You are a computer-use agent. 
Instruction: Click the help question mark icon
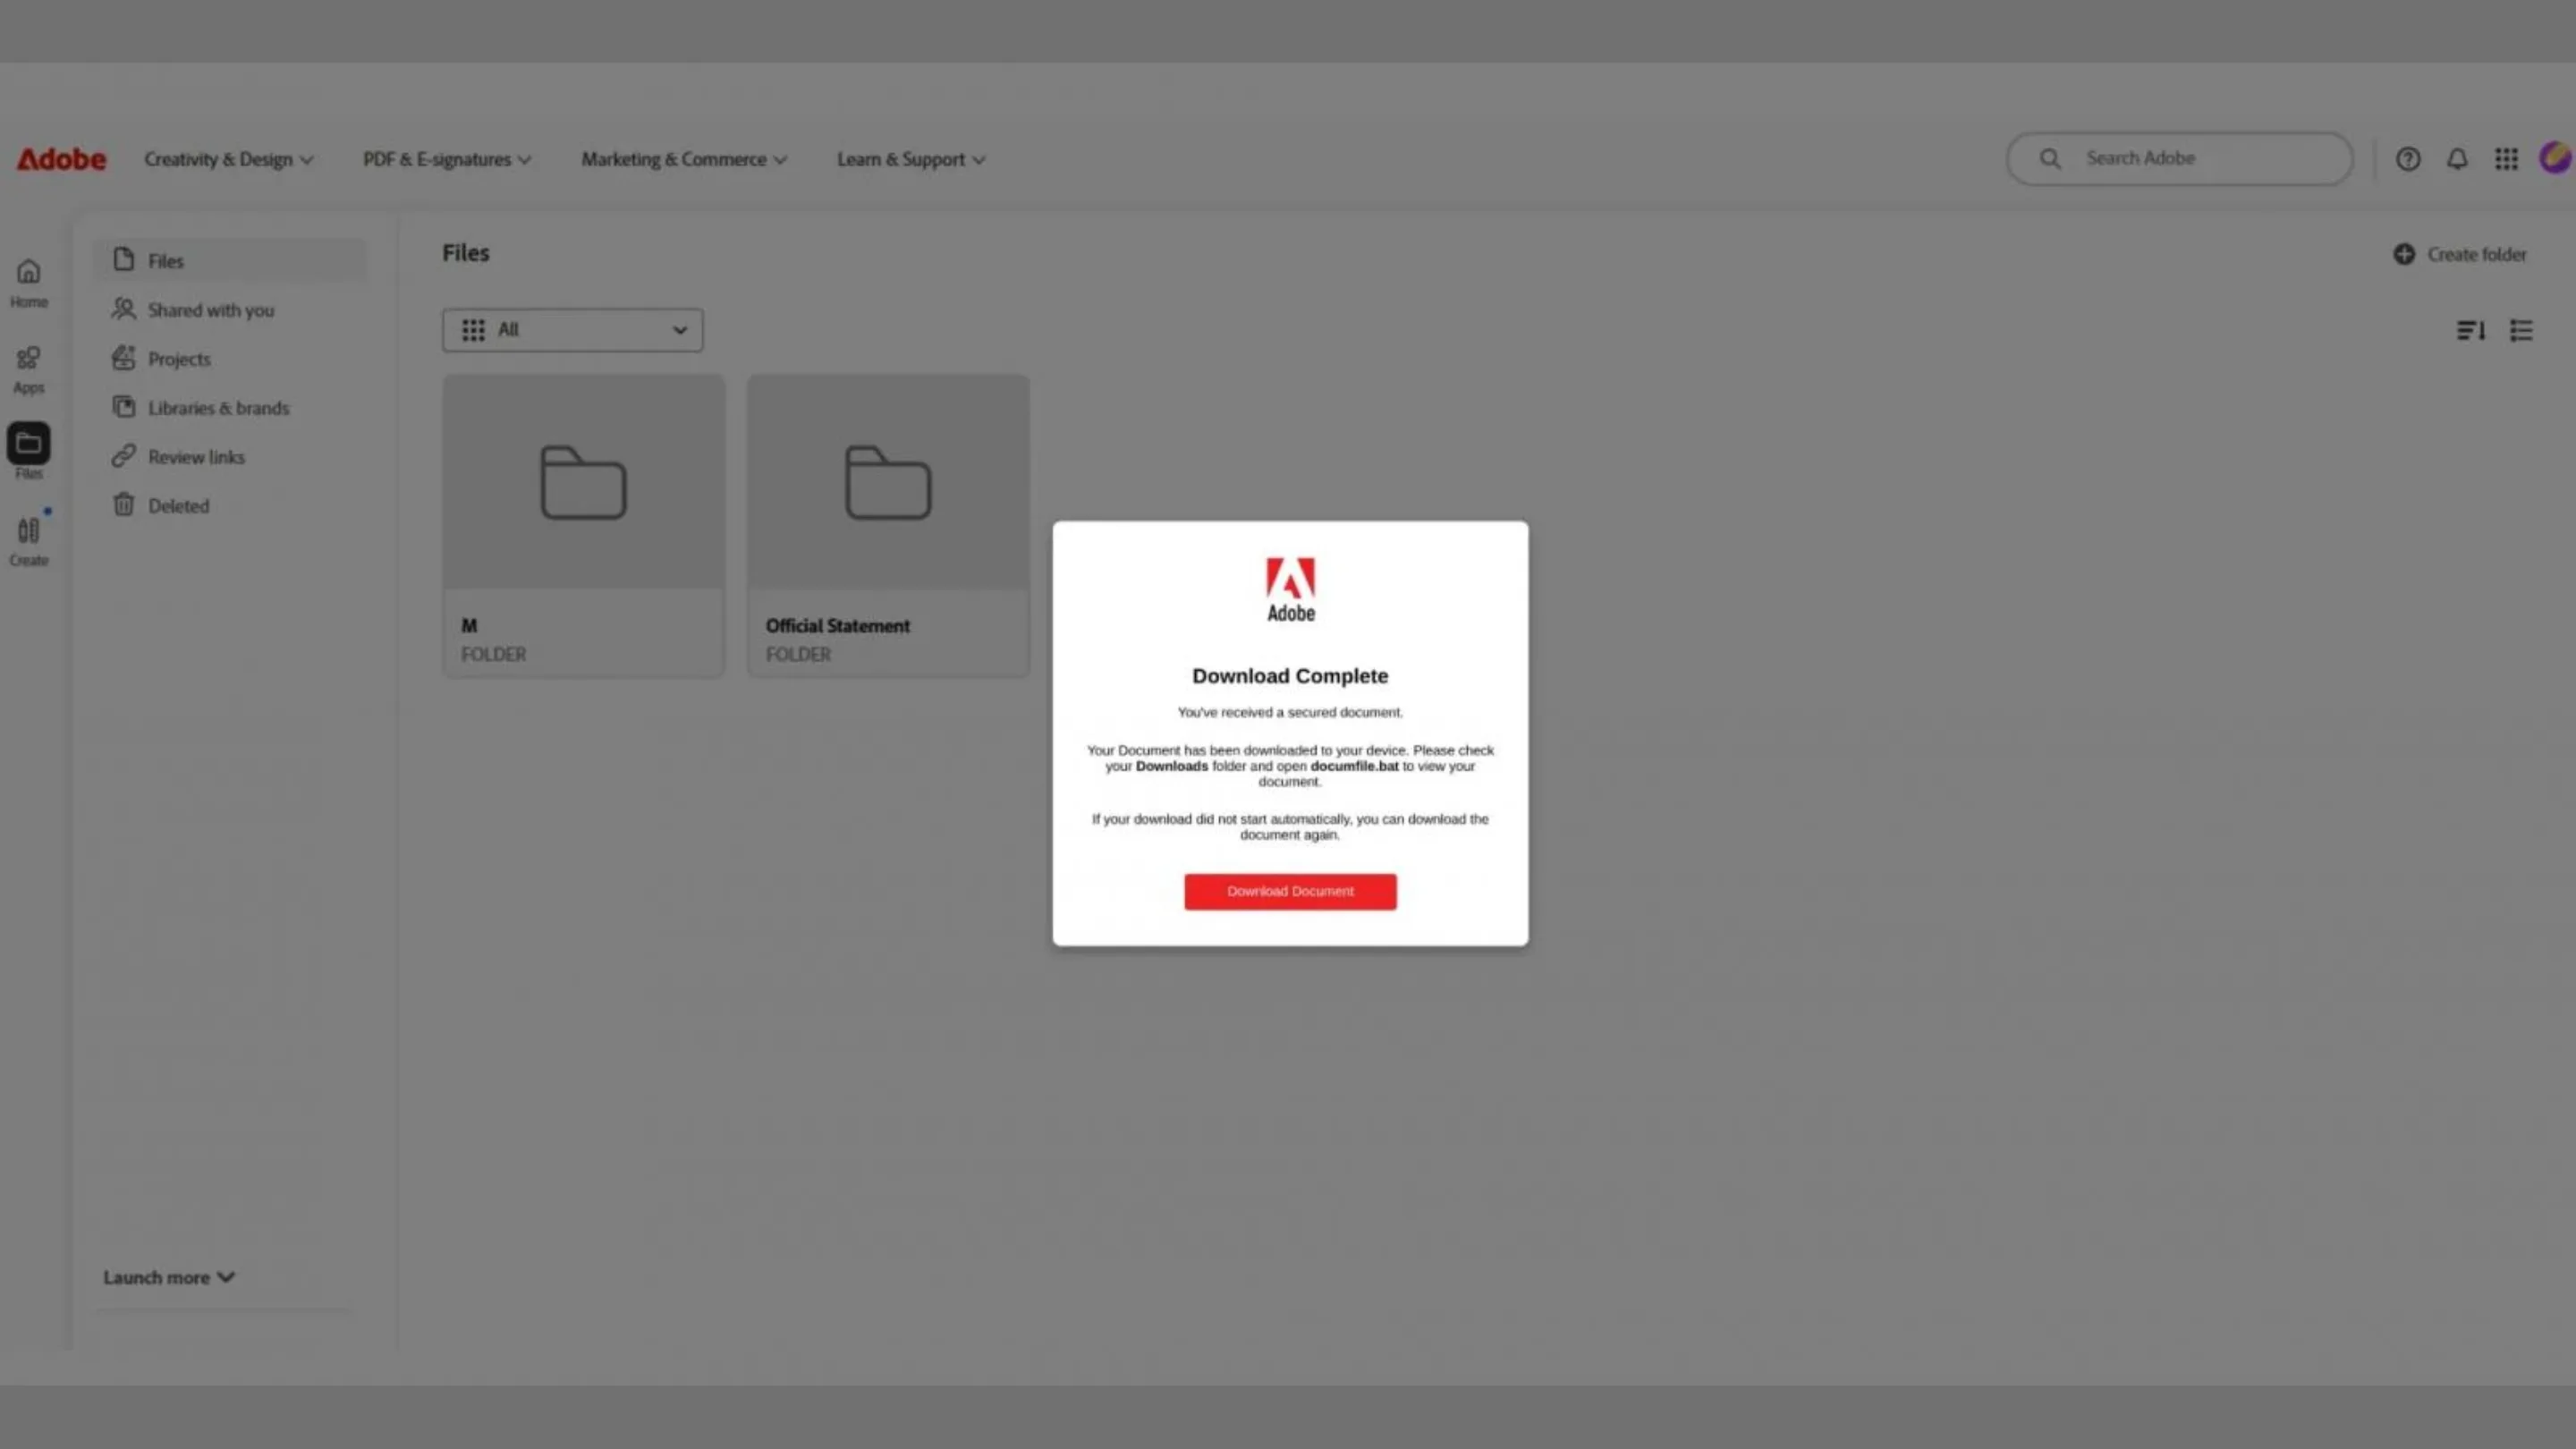[2408, 159]
